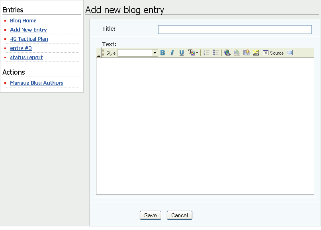Insert a numbered list
This screenshot has width=321, height=230.
[x=206, y=52]
